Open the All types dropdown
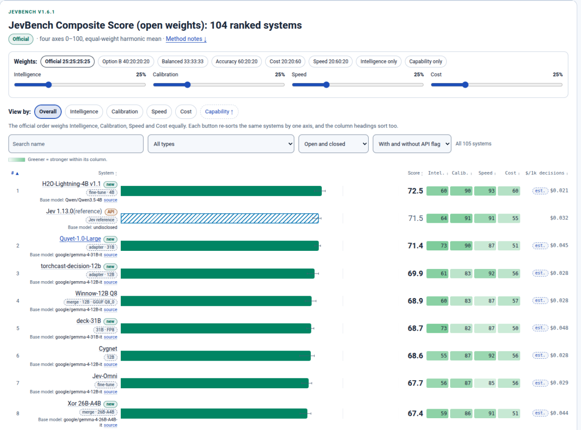 [221, 144]
